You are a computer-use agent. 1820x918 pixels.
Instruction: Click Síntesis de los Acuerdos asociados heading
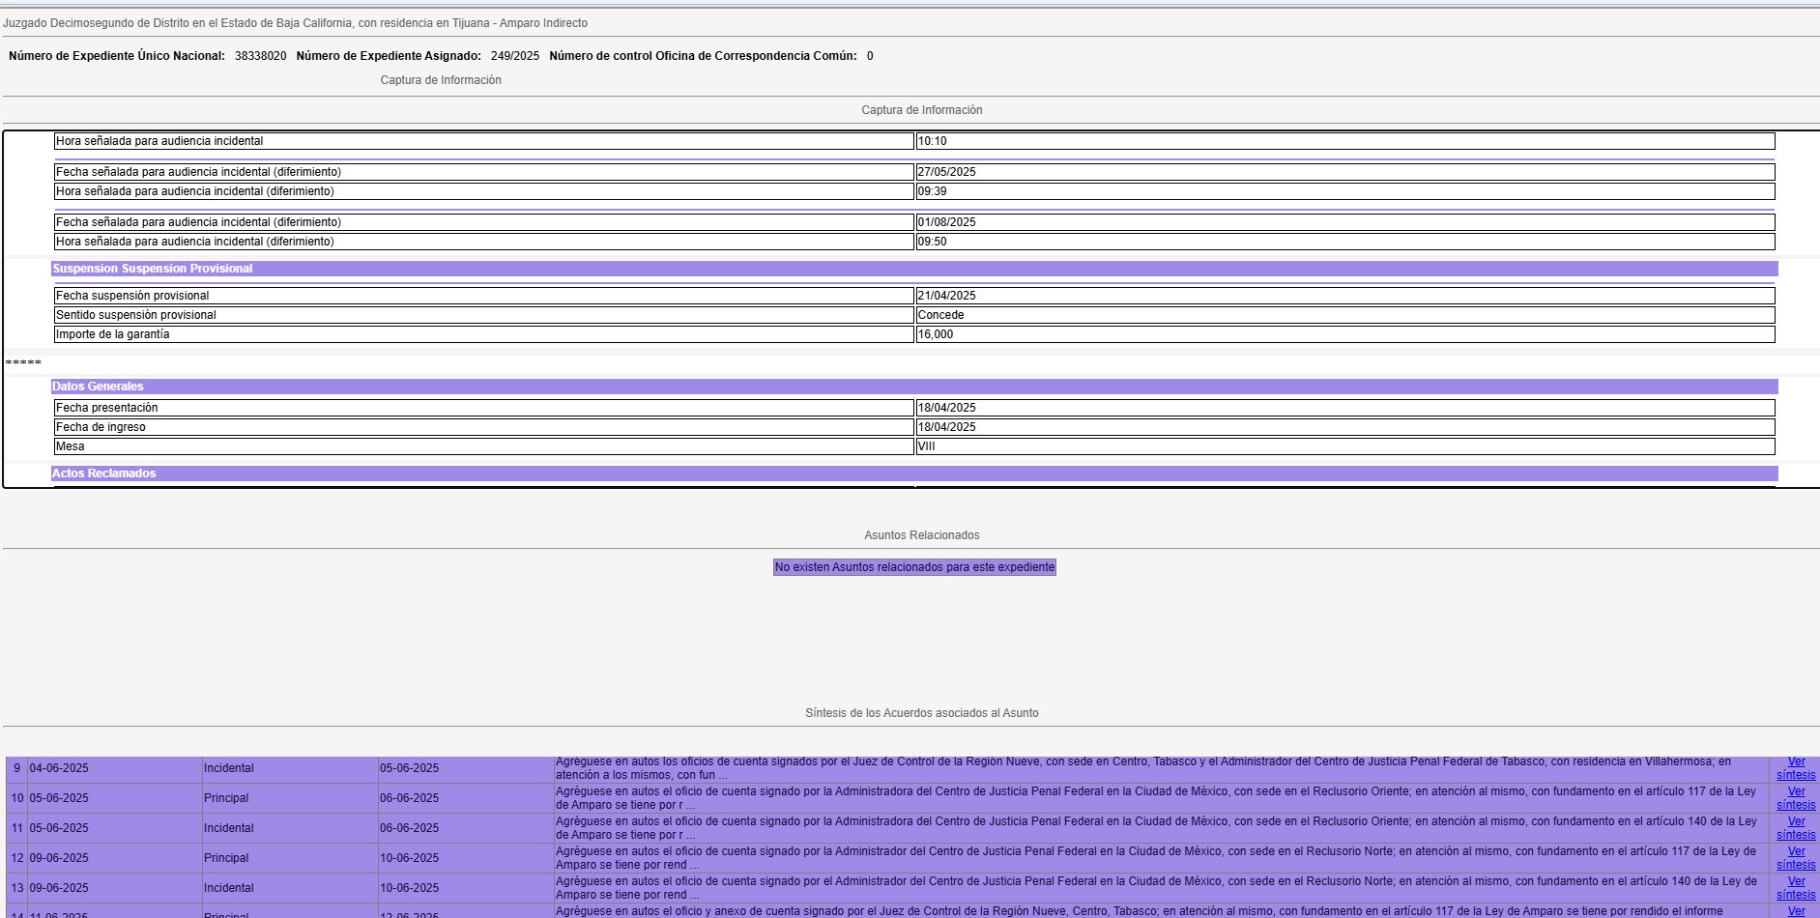(x=921, y=713)
